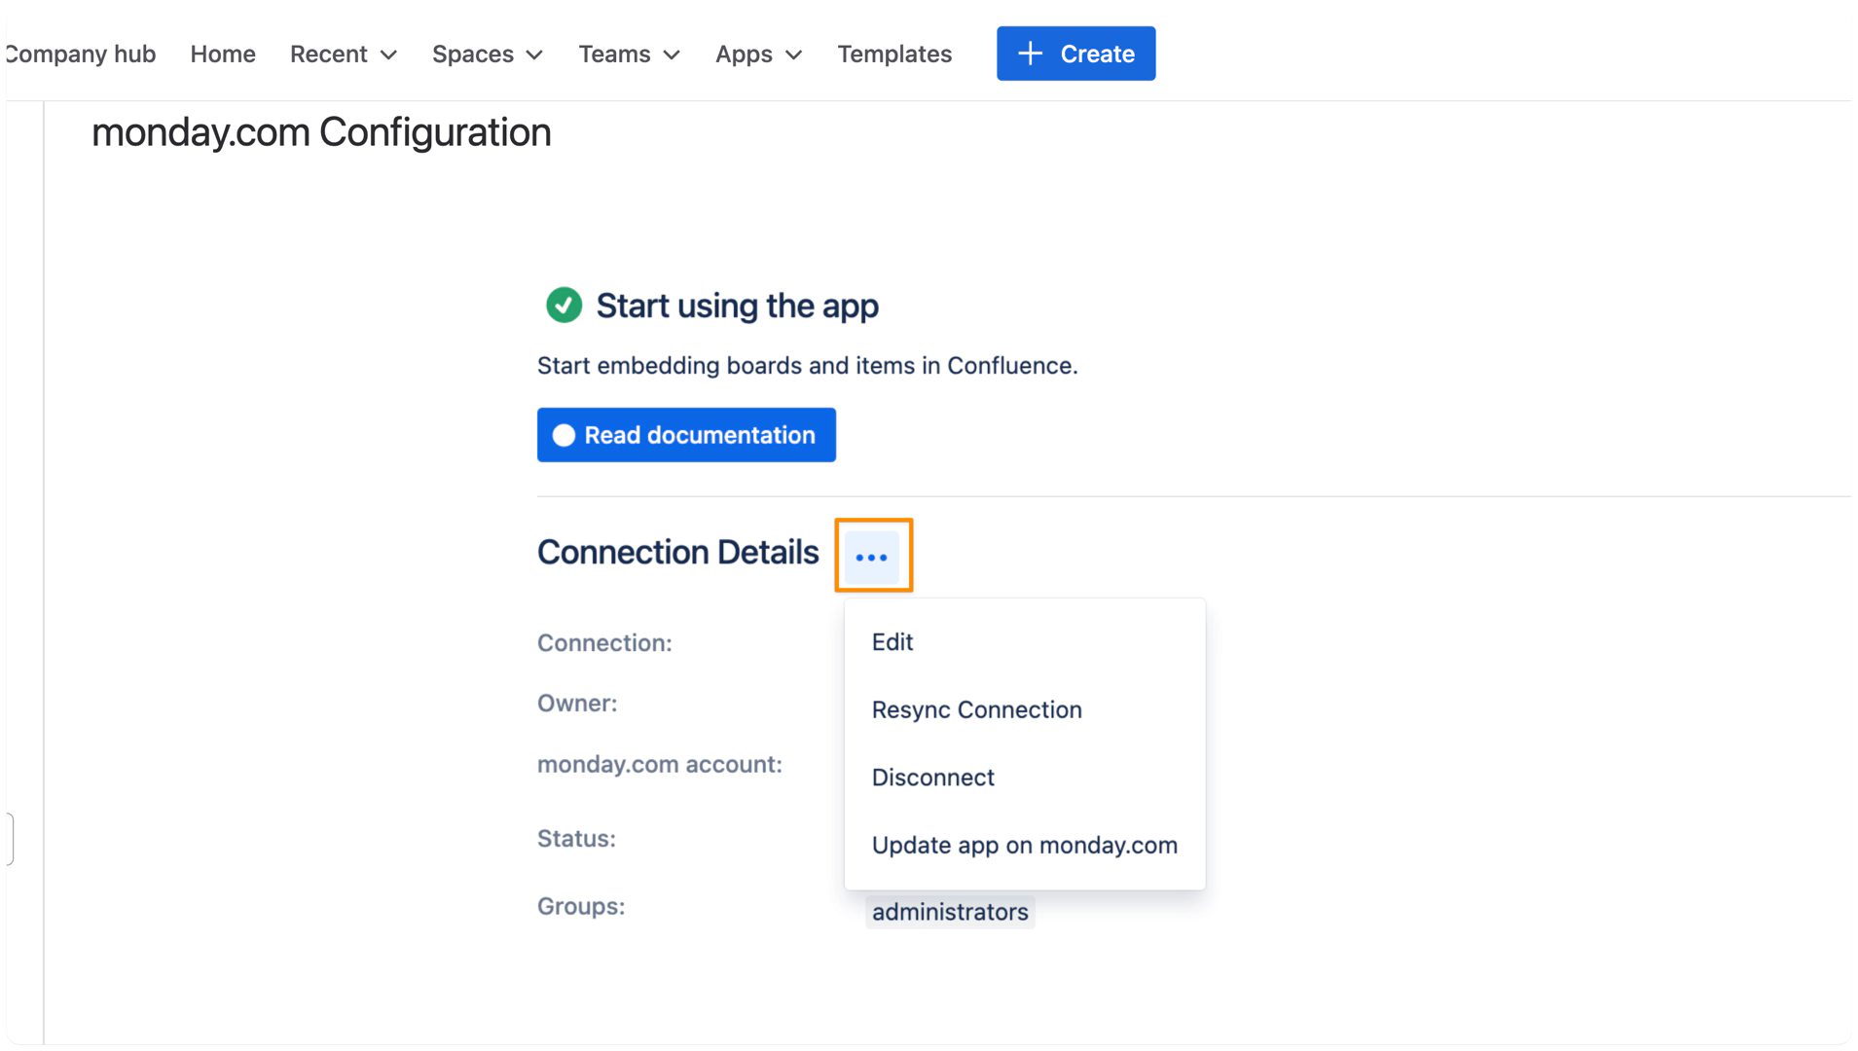The width and height of the screenshot is (1858, 1051).
Task: Click the Groups: field label
Action: (581, 907)
